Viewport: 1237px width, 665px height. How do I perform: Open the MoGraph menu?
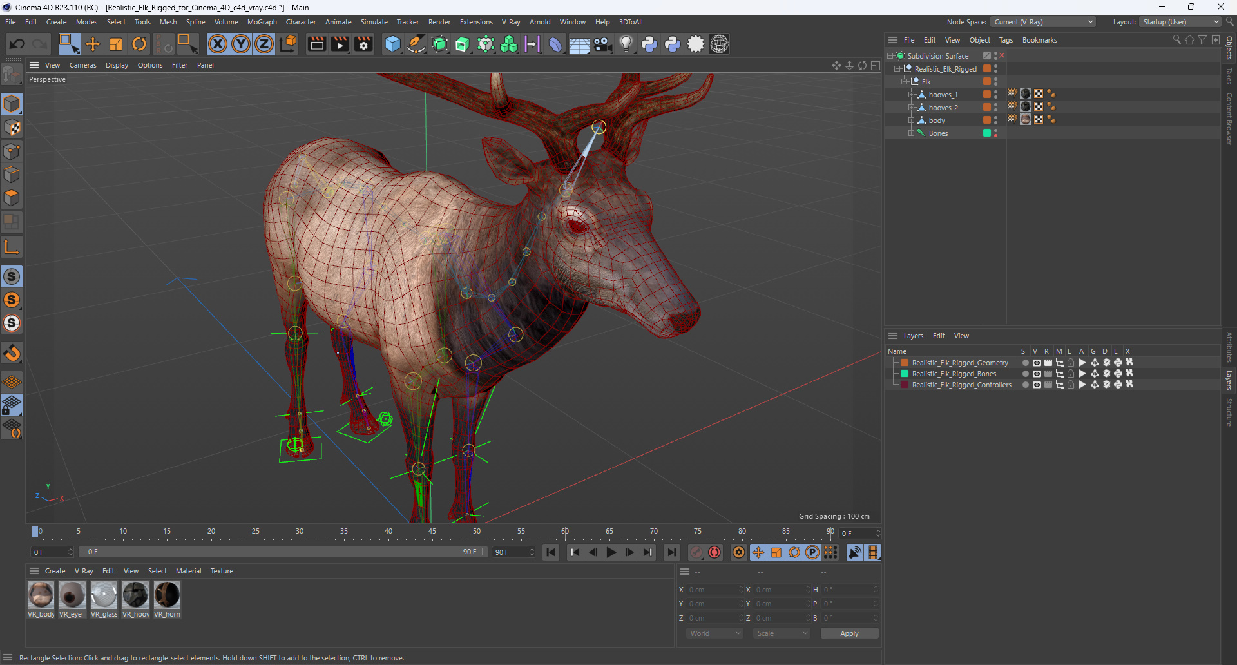(262, 22)
